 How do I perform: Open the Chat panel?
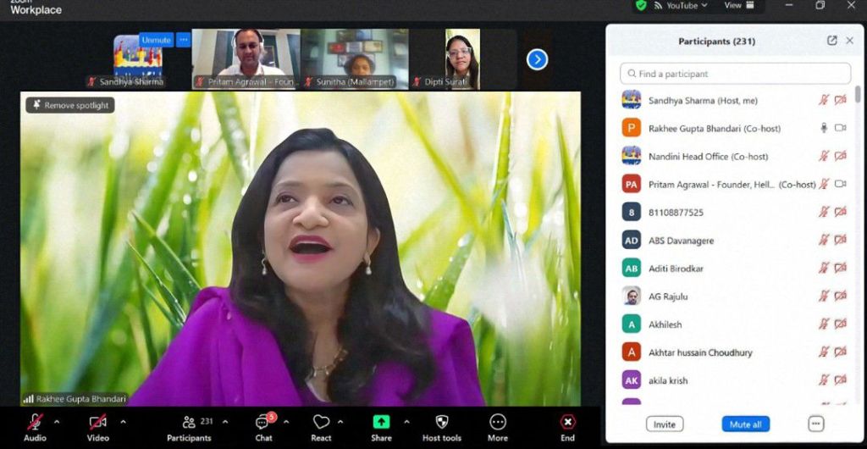point(263,423)
